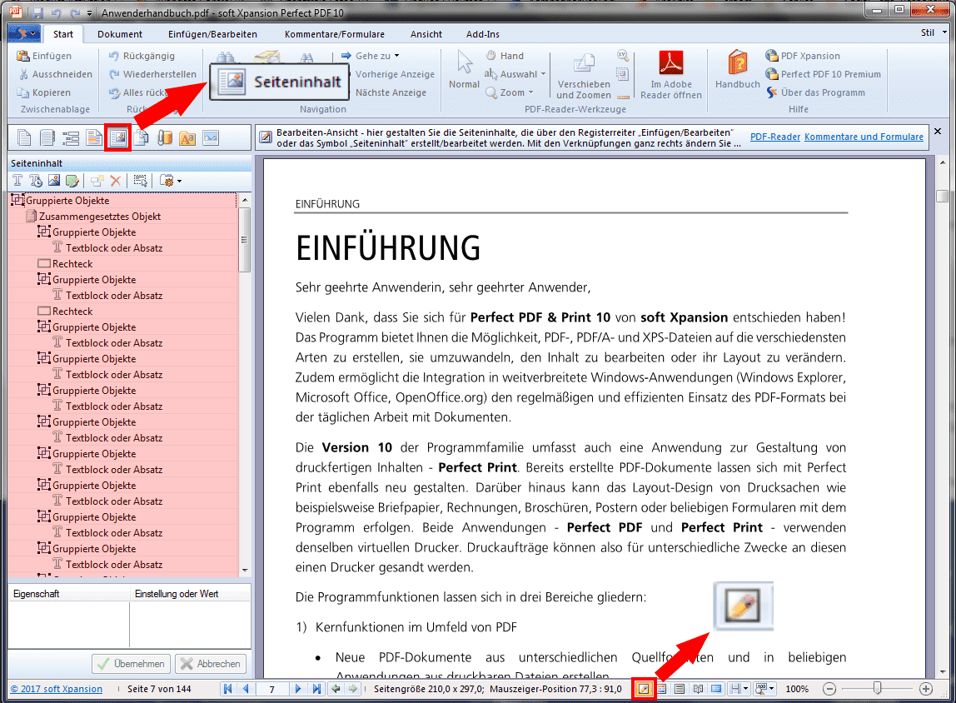The image size is (956, 703).
Task: Click the Kommentare und Formulare link
Action: click(x=864, y=137)
